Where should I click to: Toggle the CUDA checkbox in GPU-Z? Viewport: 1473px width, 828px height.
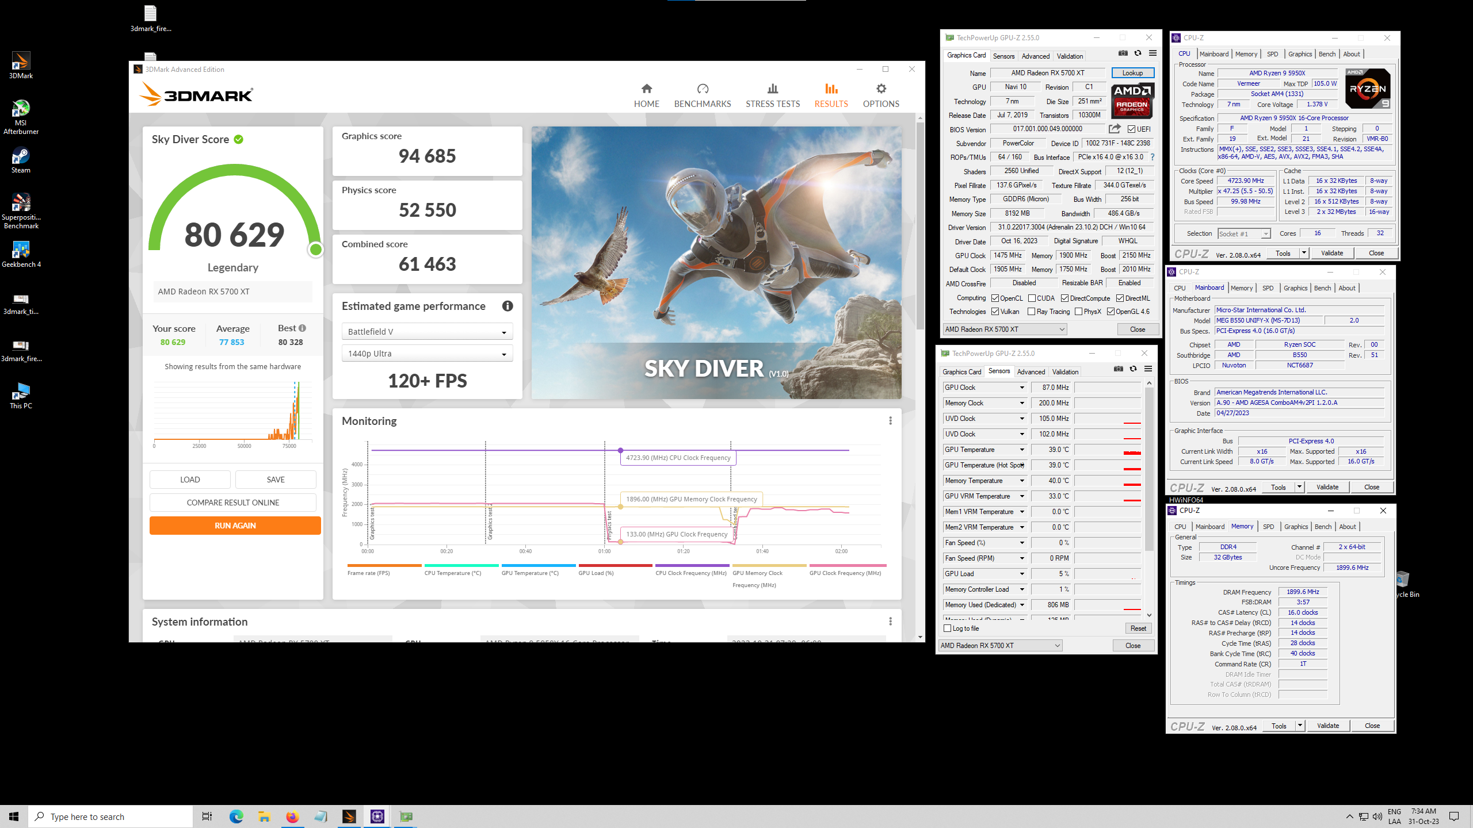coord(1032,298)
